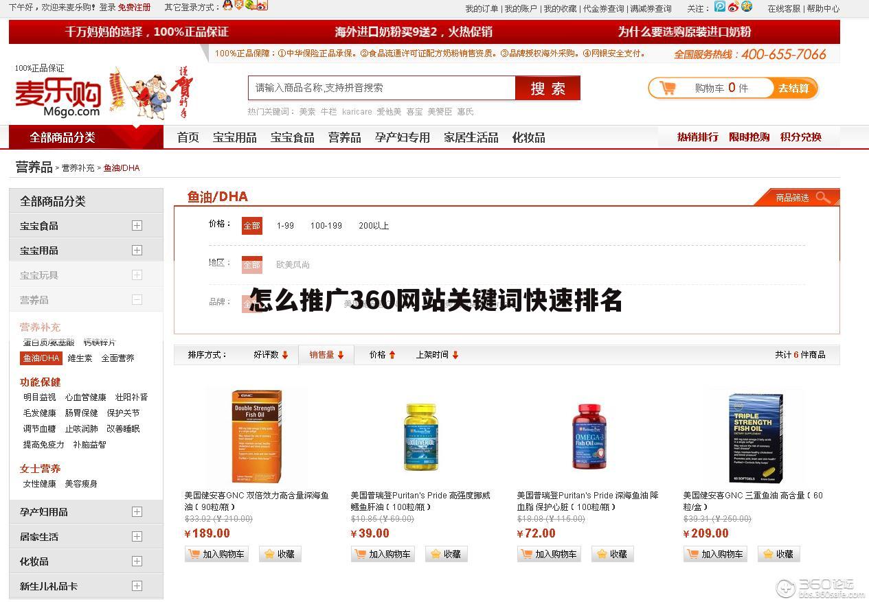Filter region by 欧美风尚
The image size is (869, 602).
pos(293,264)
